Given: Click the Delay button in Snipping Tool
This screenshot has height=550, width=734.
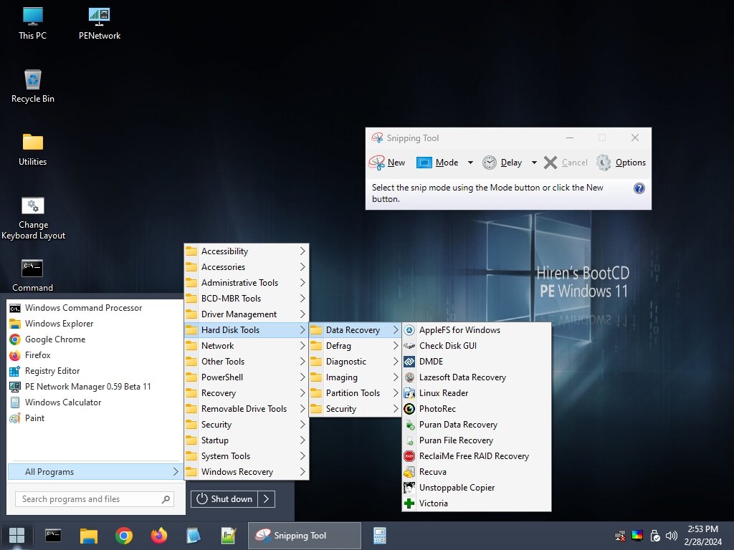Looking at the screenshot, I should coord(502,163).
